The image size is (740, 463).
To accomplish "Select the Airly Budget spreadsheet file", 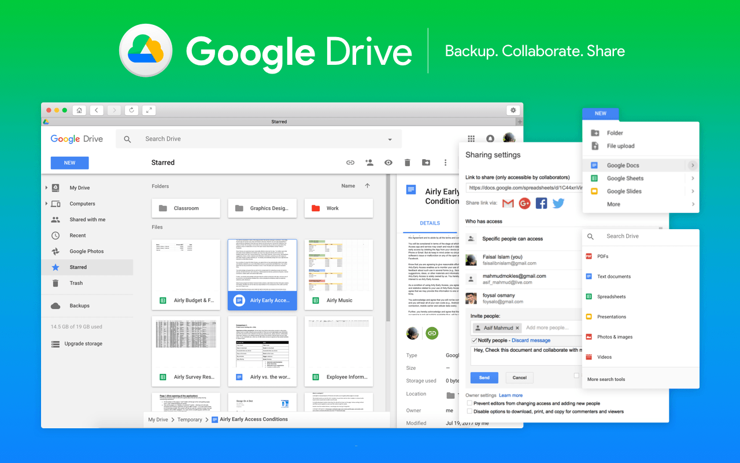I will (186, 275).
